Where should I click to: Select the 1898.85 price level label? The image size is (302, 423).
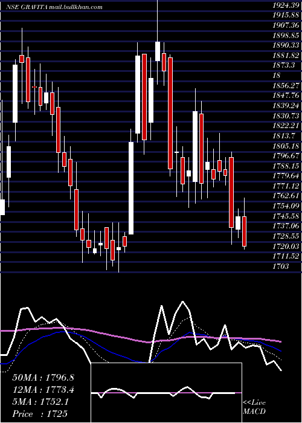click(286, 35)
